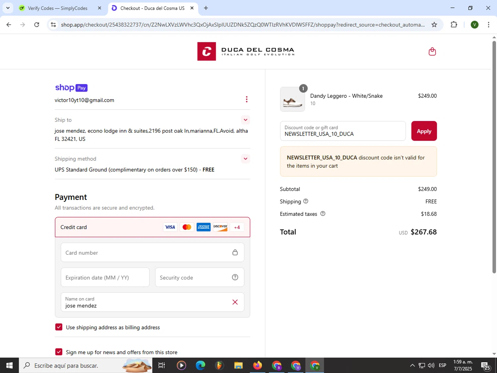Open the Shop Pay account options menu

pos(247,99)
